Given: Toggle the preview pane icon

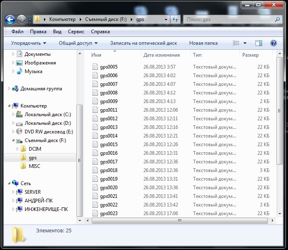Looking at the screenshot, I should [x=259, y=43].
